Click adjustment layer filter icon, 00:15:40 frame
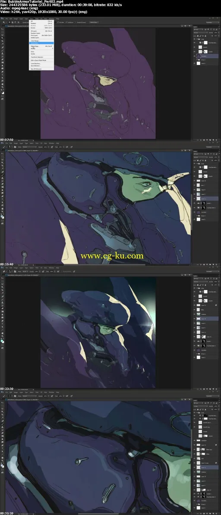This screenshot has height=515, width=221. 208,154
